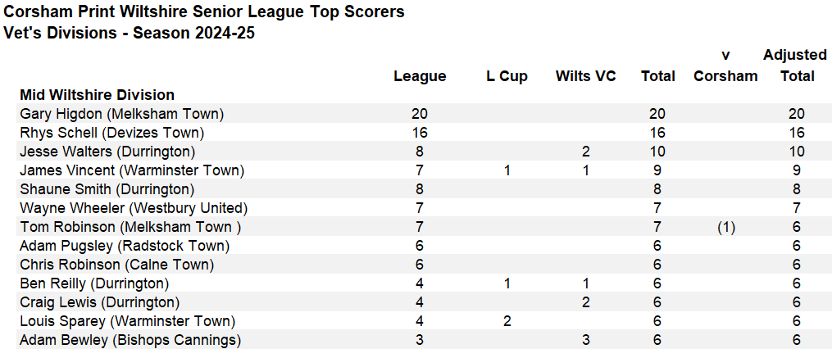The height and width of the screenshot is (349, 832).
Task: Click Rhys Schell (Devizes Town) name
Action: point(112,133)
